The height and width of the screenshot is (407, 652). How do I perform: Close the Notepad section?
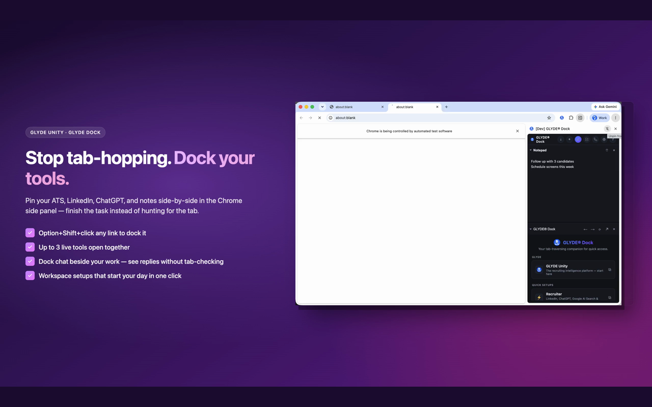(x=614, y=150)
